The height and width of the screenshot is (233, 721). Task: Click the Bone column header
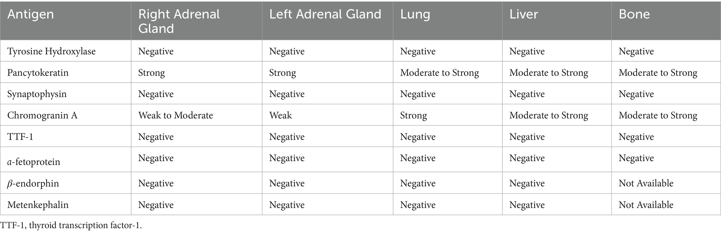pyautogui.click(x=634, y=14)
